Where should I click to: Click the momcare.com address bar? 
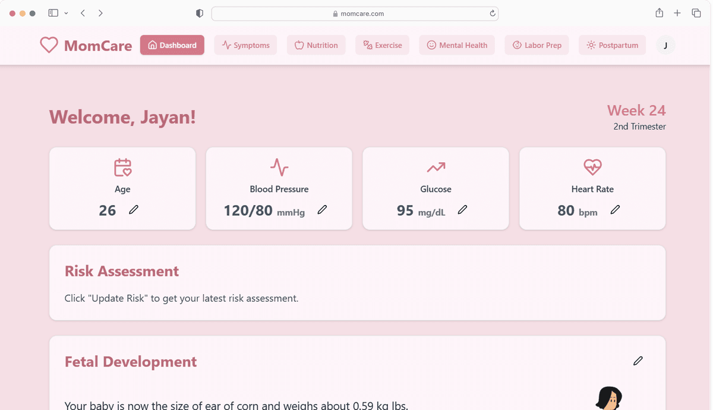point(355,14)
